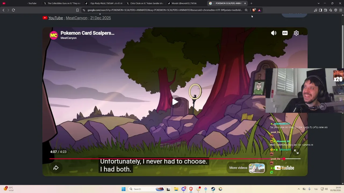This screenshot has height=193, width=344.
Task: Open video settings gear
Action: point(296,33)
